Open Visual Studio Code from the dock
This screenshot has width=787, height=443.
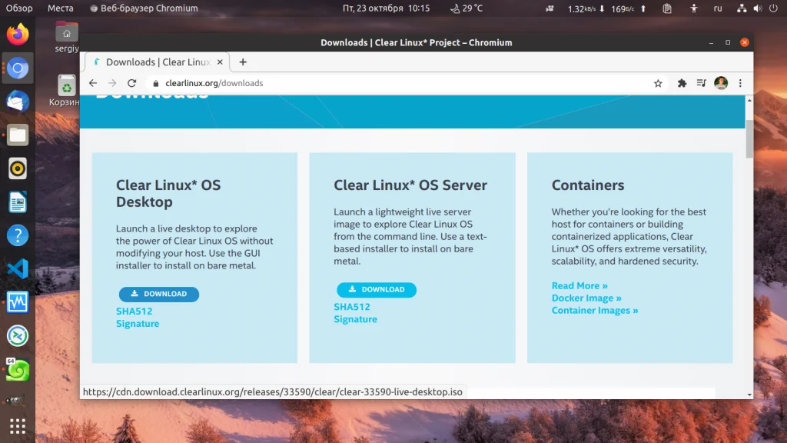coord(18,268)
